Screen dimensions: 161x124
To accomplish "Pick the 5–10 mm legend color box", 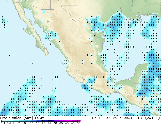I will 28,121.
